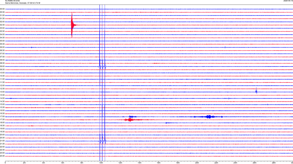Click the 14m tick label on time axis
293x164 pixels.
[x=139, y=163]
